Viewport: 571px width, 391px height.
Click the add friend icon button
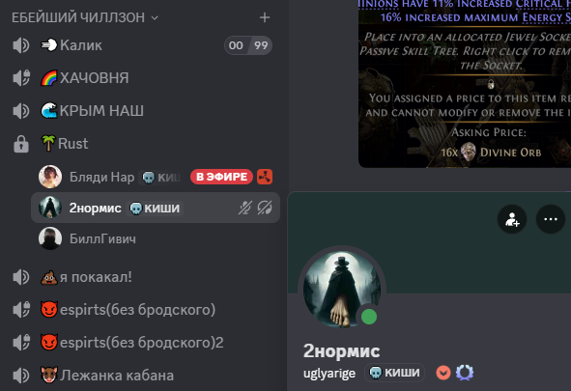coord(512,219)
